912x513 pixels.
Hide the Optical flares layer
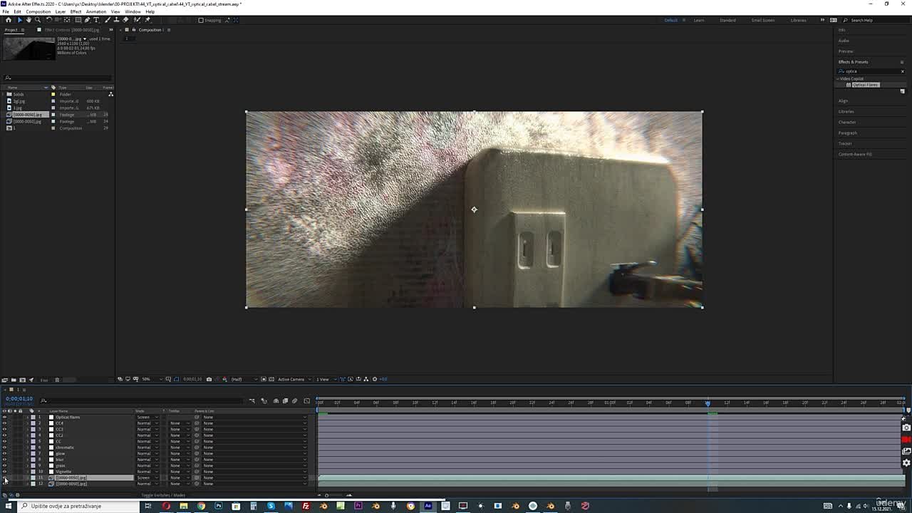pos(4,418)
